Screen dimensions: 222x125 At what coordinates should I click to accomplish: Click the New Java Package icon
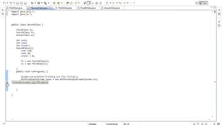point(54,3)
